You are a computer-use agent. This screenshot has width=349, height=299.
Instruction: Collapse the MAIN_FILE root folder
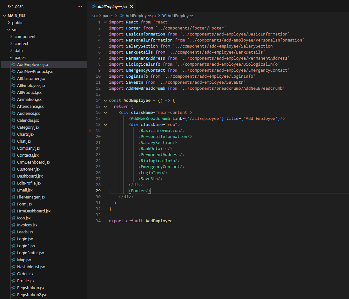4,16
